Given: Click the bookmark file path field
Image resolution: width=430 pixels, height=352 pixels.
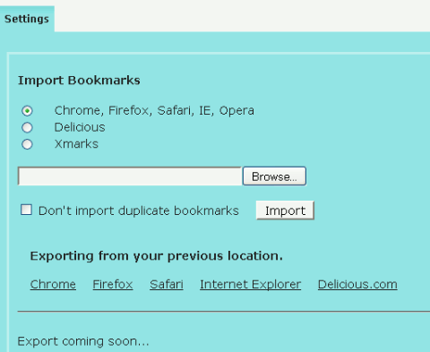Looking at the screenshot, I should 130,176.
